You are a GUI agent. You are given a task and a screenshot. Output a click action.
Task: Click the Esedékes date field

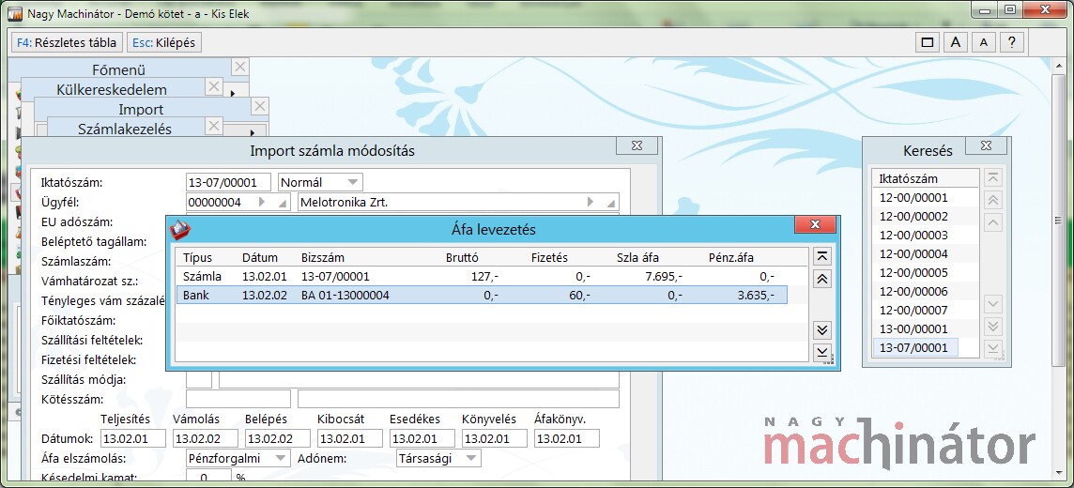coord(422,438)
